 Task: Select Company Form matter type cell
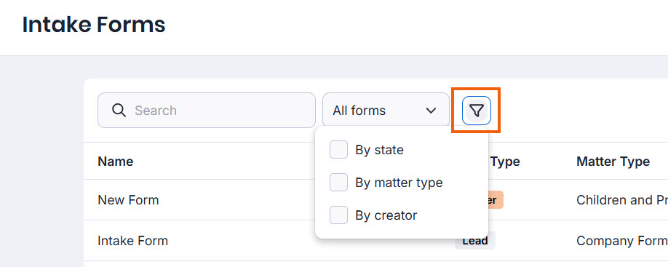[622, 241]
